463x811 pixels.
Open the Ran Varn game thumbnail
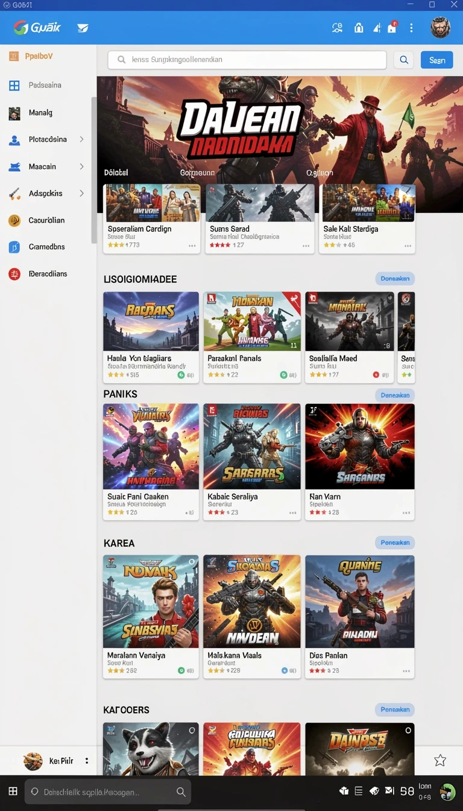tap(360, 447)
